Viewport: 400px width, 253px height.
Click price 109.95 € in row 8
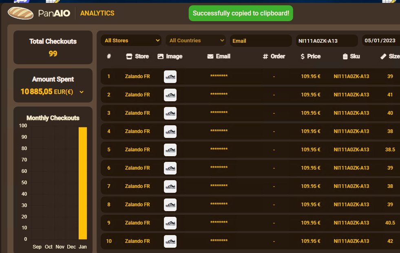point(310,205)
